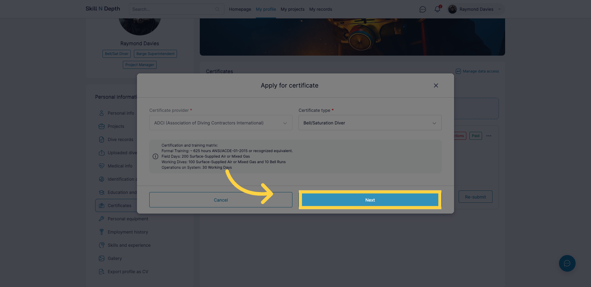Click the Medical info heart icon
This screenshot has width=591, height=287.
coord(102,166)
